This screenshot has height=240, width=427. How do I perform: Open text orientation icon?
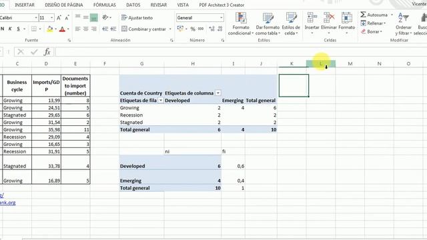[105, 17]
